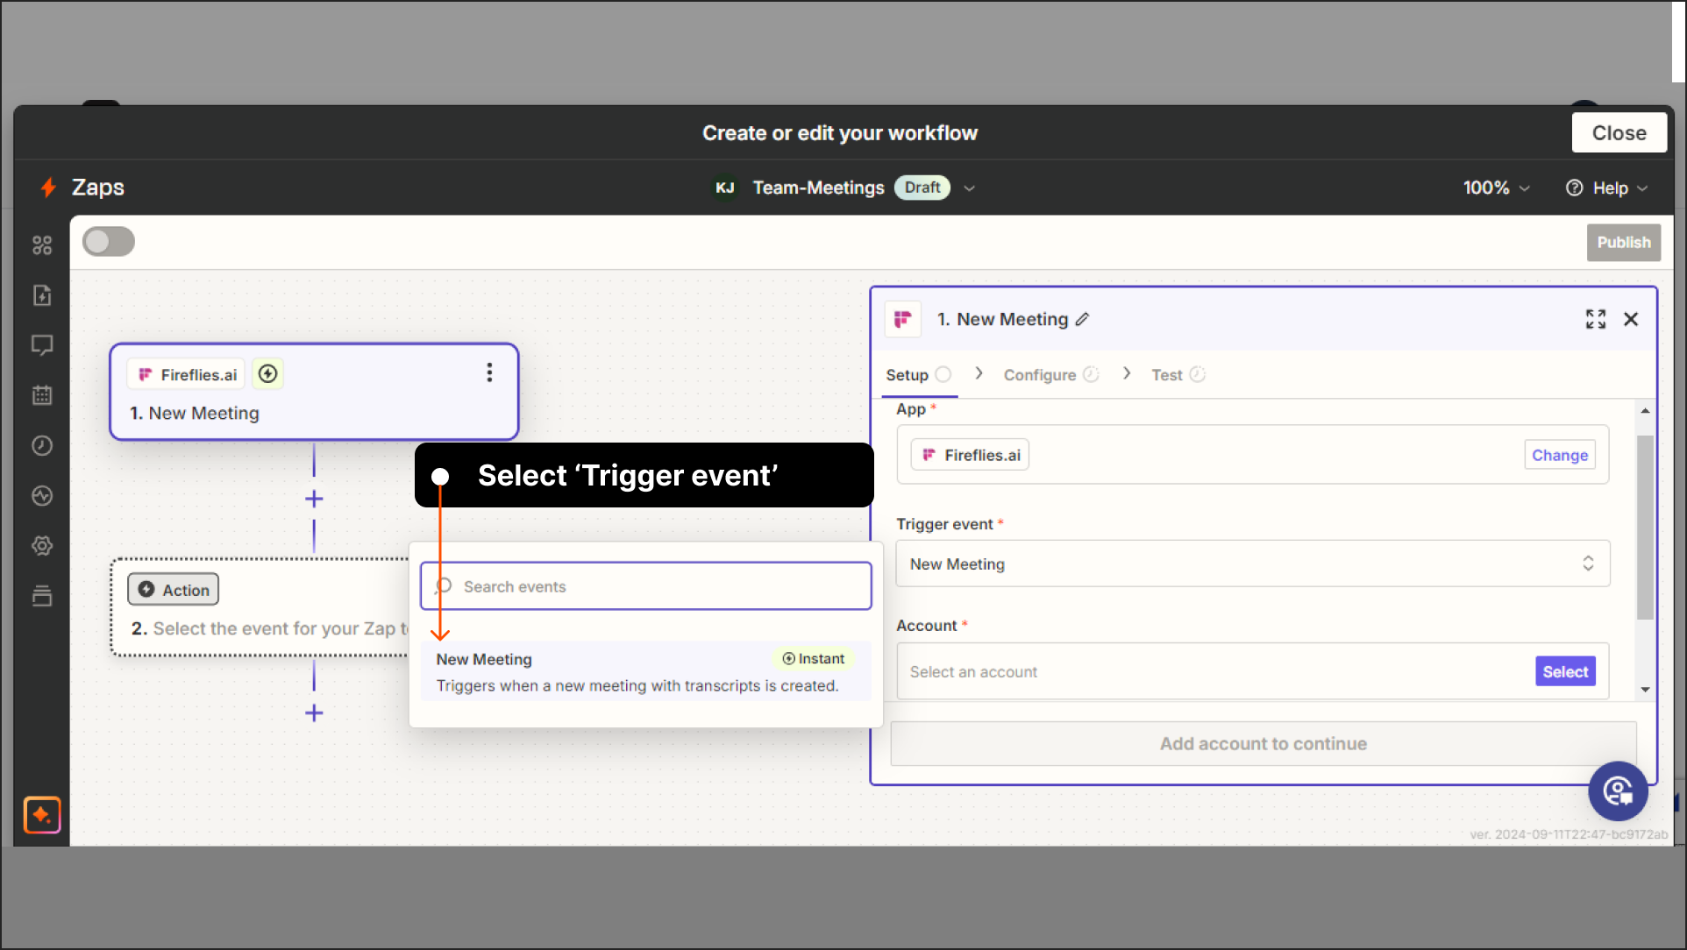Switch to the Test tab
The image size is (1687, 950).
[x=1178, y=375]
